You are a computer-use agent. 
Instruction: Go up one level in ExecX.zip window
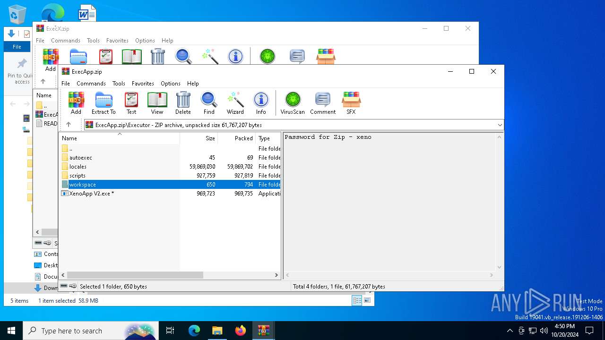43,81
